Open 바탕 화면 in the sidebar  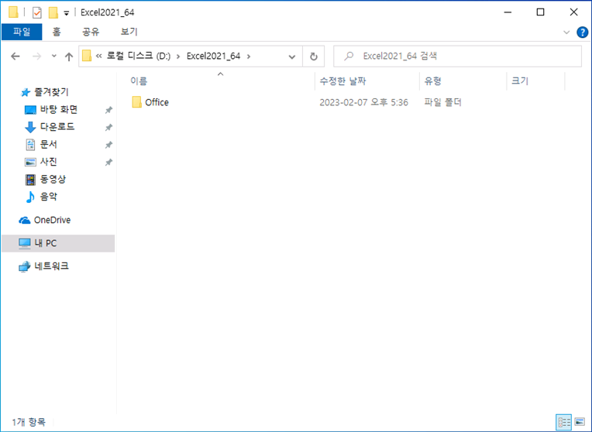tap(59, 109)
